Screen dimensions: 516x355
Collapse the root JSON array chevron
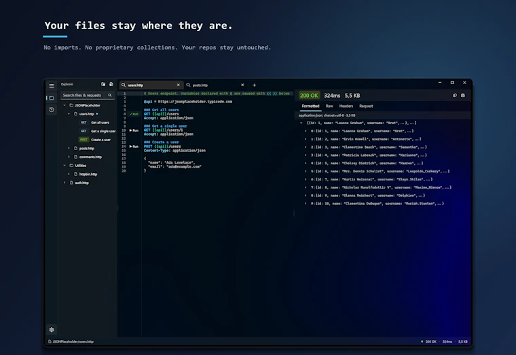(x=301, y=123)
